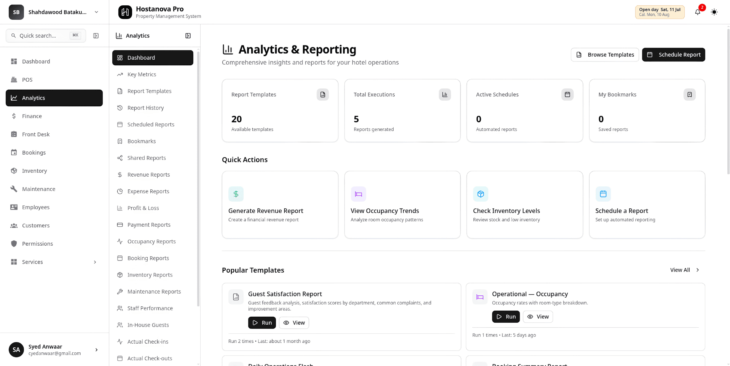730x366 pixels.
Task: Run the Guest Satisfaction Report
Action: (262, 323)
